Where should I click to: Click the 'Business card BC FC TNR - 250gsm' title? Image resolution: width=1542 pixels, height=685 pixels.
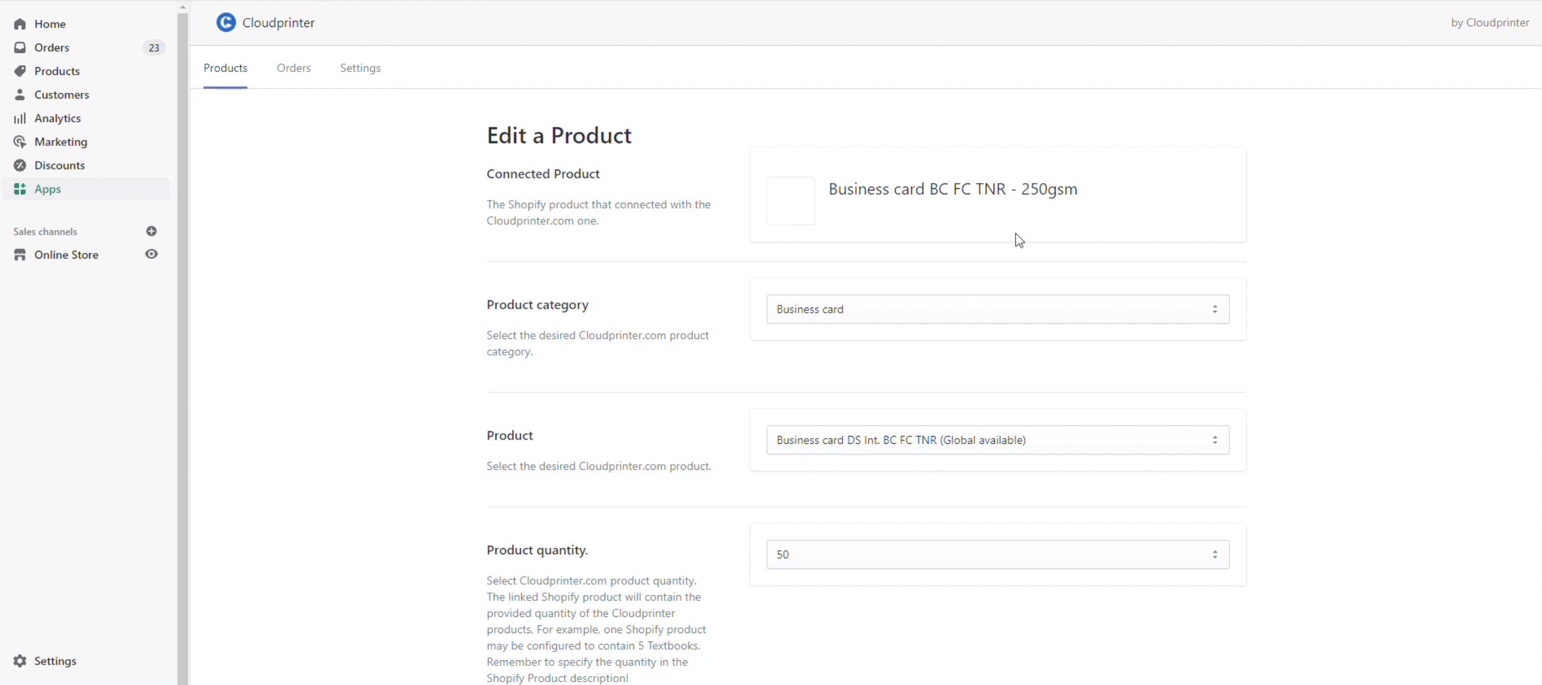coord(952,189)
